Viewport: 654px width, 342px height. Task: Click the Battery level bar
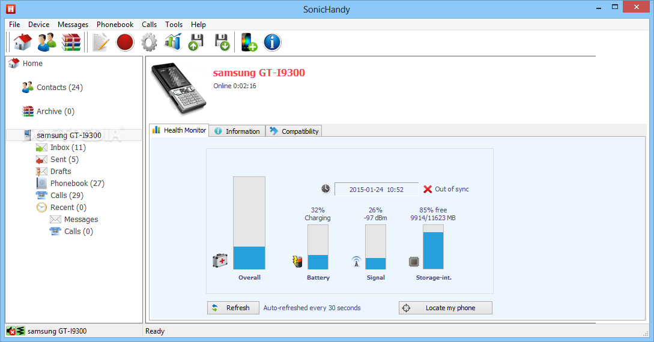[318, 247]
